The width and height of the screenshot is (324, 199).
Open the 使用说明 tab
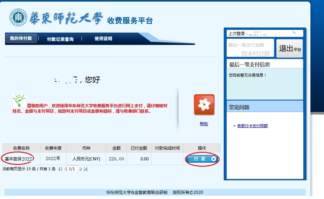click(103, 39)
